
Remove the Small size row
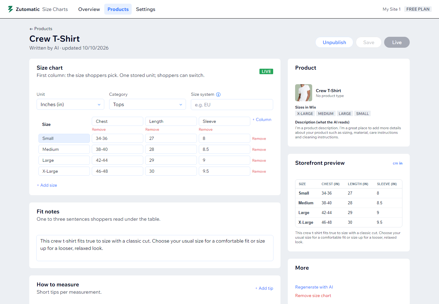[259, 139]
